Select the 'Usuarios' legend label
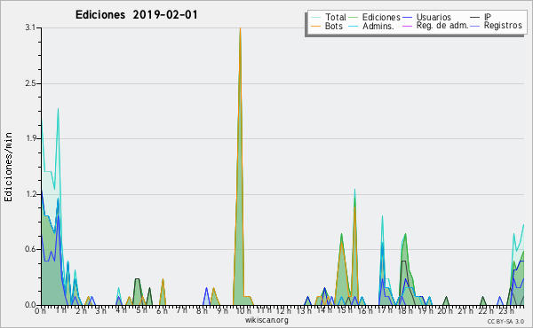 434,17
